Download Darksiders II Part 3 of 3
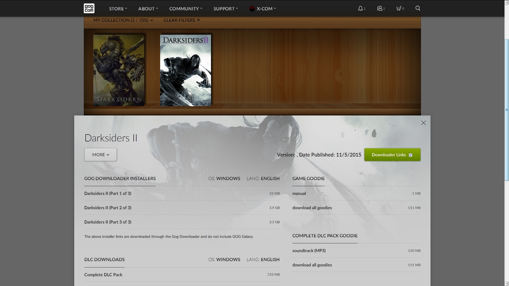509x286 pixels. coord(182,222)
